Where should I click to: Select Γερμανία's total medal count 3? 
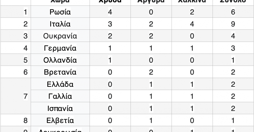pos(233,48)
